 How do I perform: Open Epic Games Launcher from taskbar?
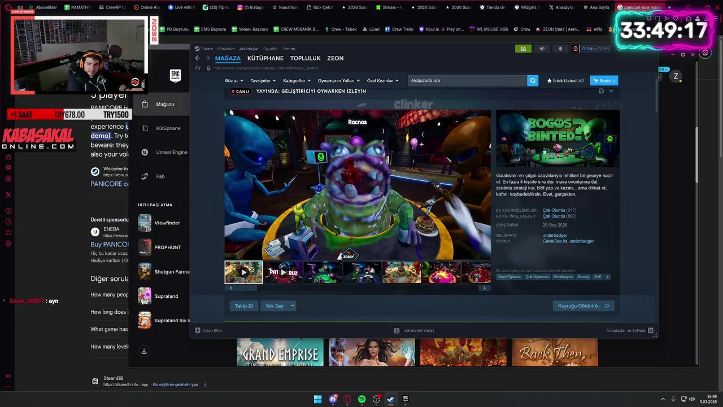(405, 399)
